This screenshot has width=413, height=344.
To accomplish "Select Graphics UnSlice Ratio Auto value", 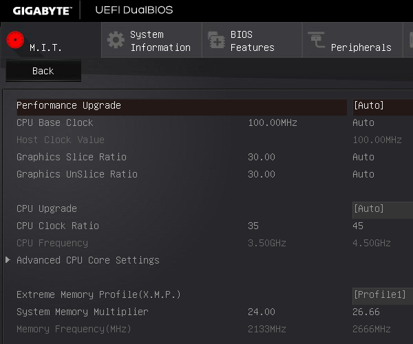I will [363, 174].
